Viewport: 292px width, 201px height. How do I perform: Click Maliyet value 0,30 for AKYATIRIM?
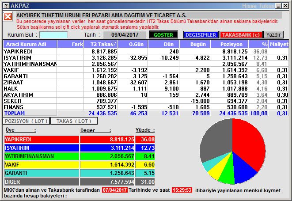pyautogui.click(x=283, y=95)
